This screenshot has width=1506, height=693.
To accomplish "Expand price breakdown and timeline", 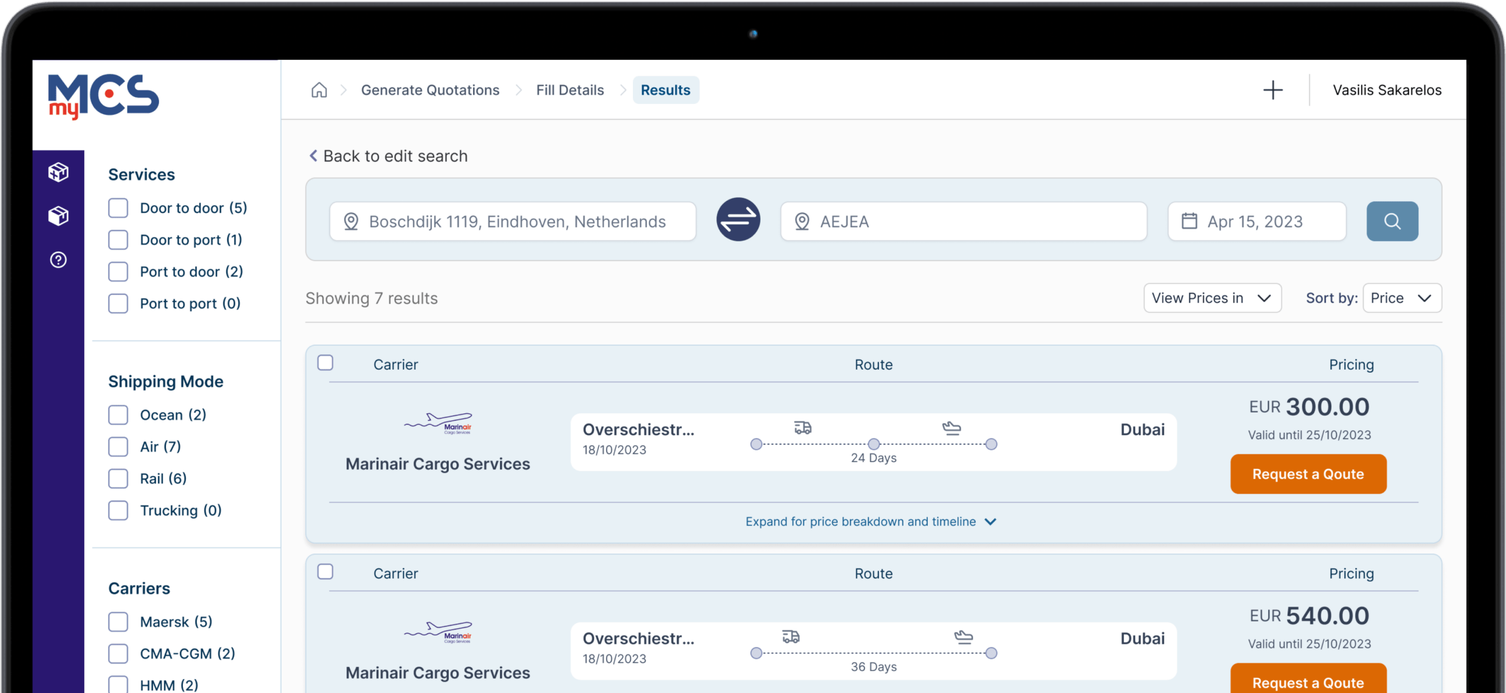I will (x=871, y=521).
